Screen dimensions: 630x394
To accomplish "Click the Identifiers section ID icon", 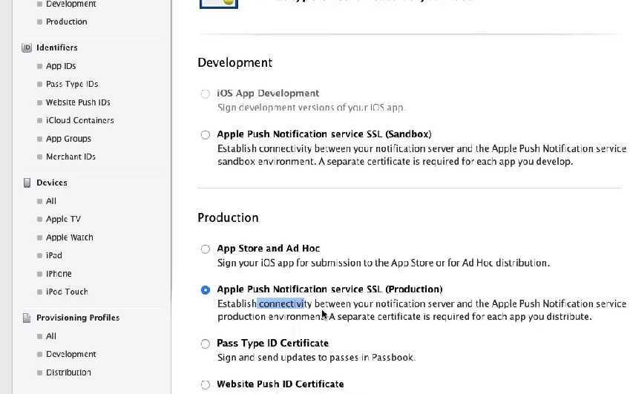I will (x=27, y=47).
